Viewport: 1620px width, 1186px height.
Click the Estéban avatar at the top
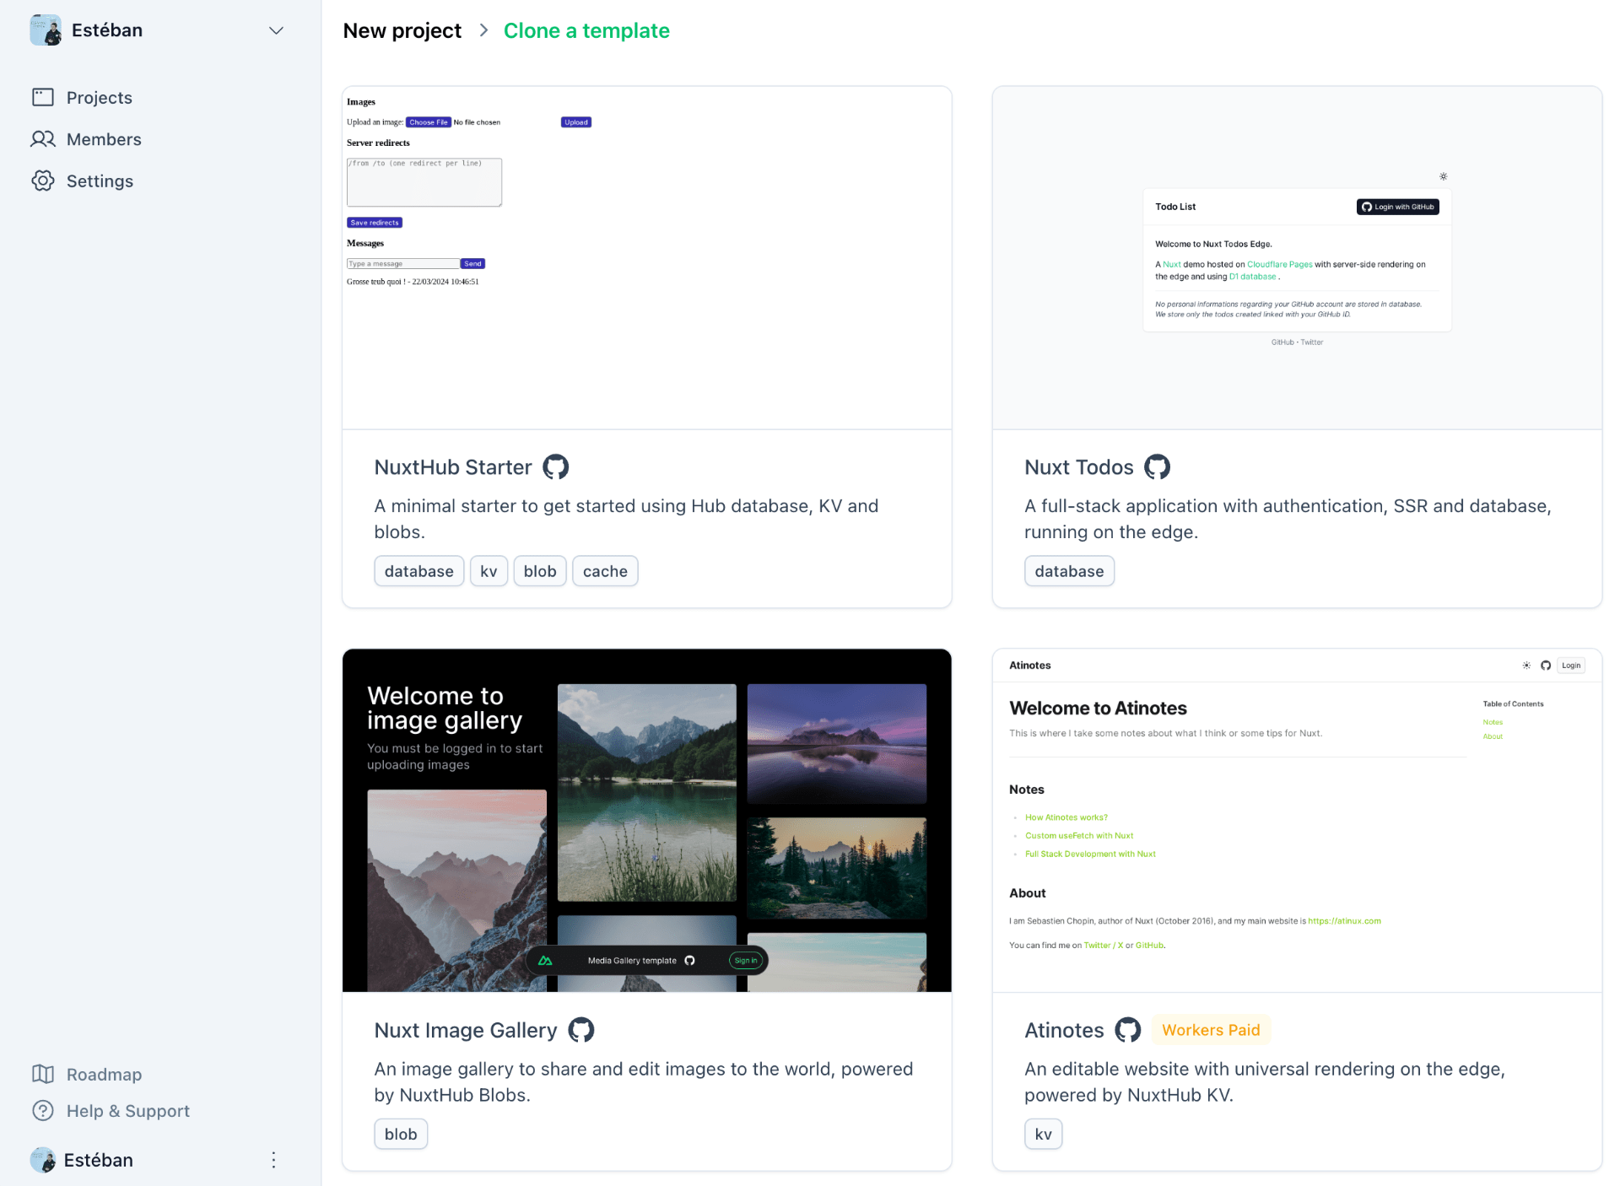[x=45, y=30]
